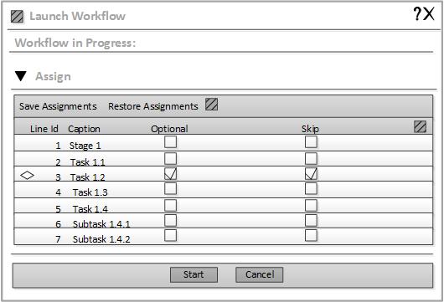Screen dimensions: 444x302
Task: Click the hatched icon beside Launch Workflow title
Action: tap(17, 17)
